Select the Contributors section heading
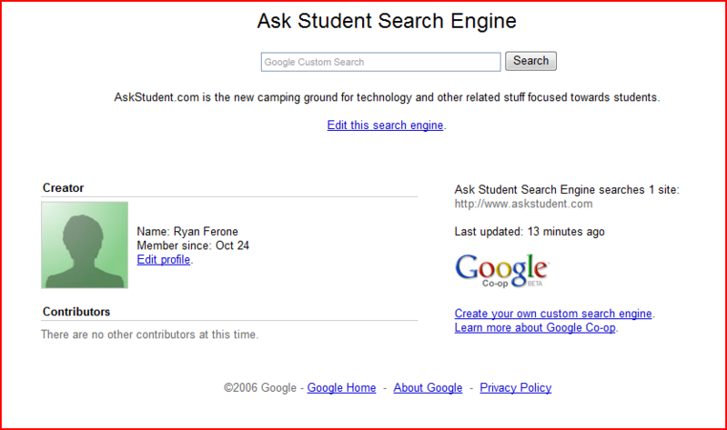 (76, 312)
